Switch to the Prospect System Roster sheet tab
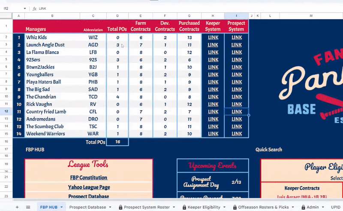This screenshot has width=343, height=211. click(147, 207)
